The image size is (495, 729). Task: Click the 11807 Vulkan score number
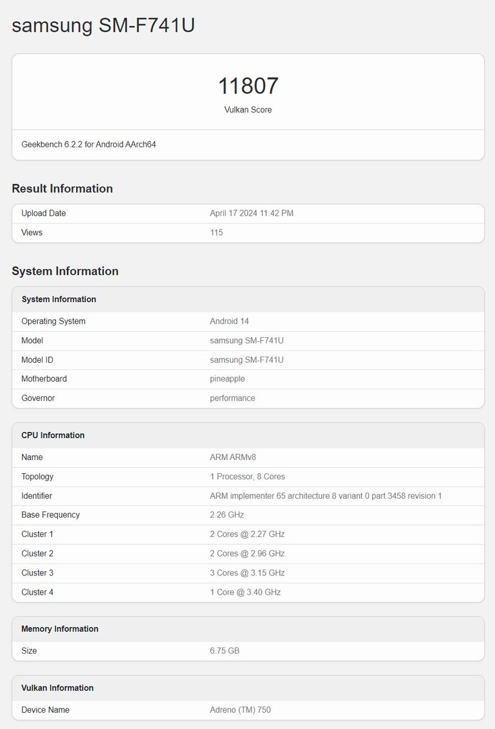tap(248, 86)
